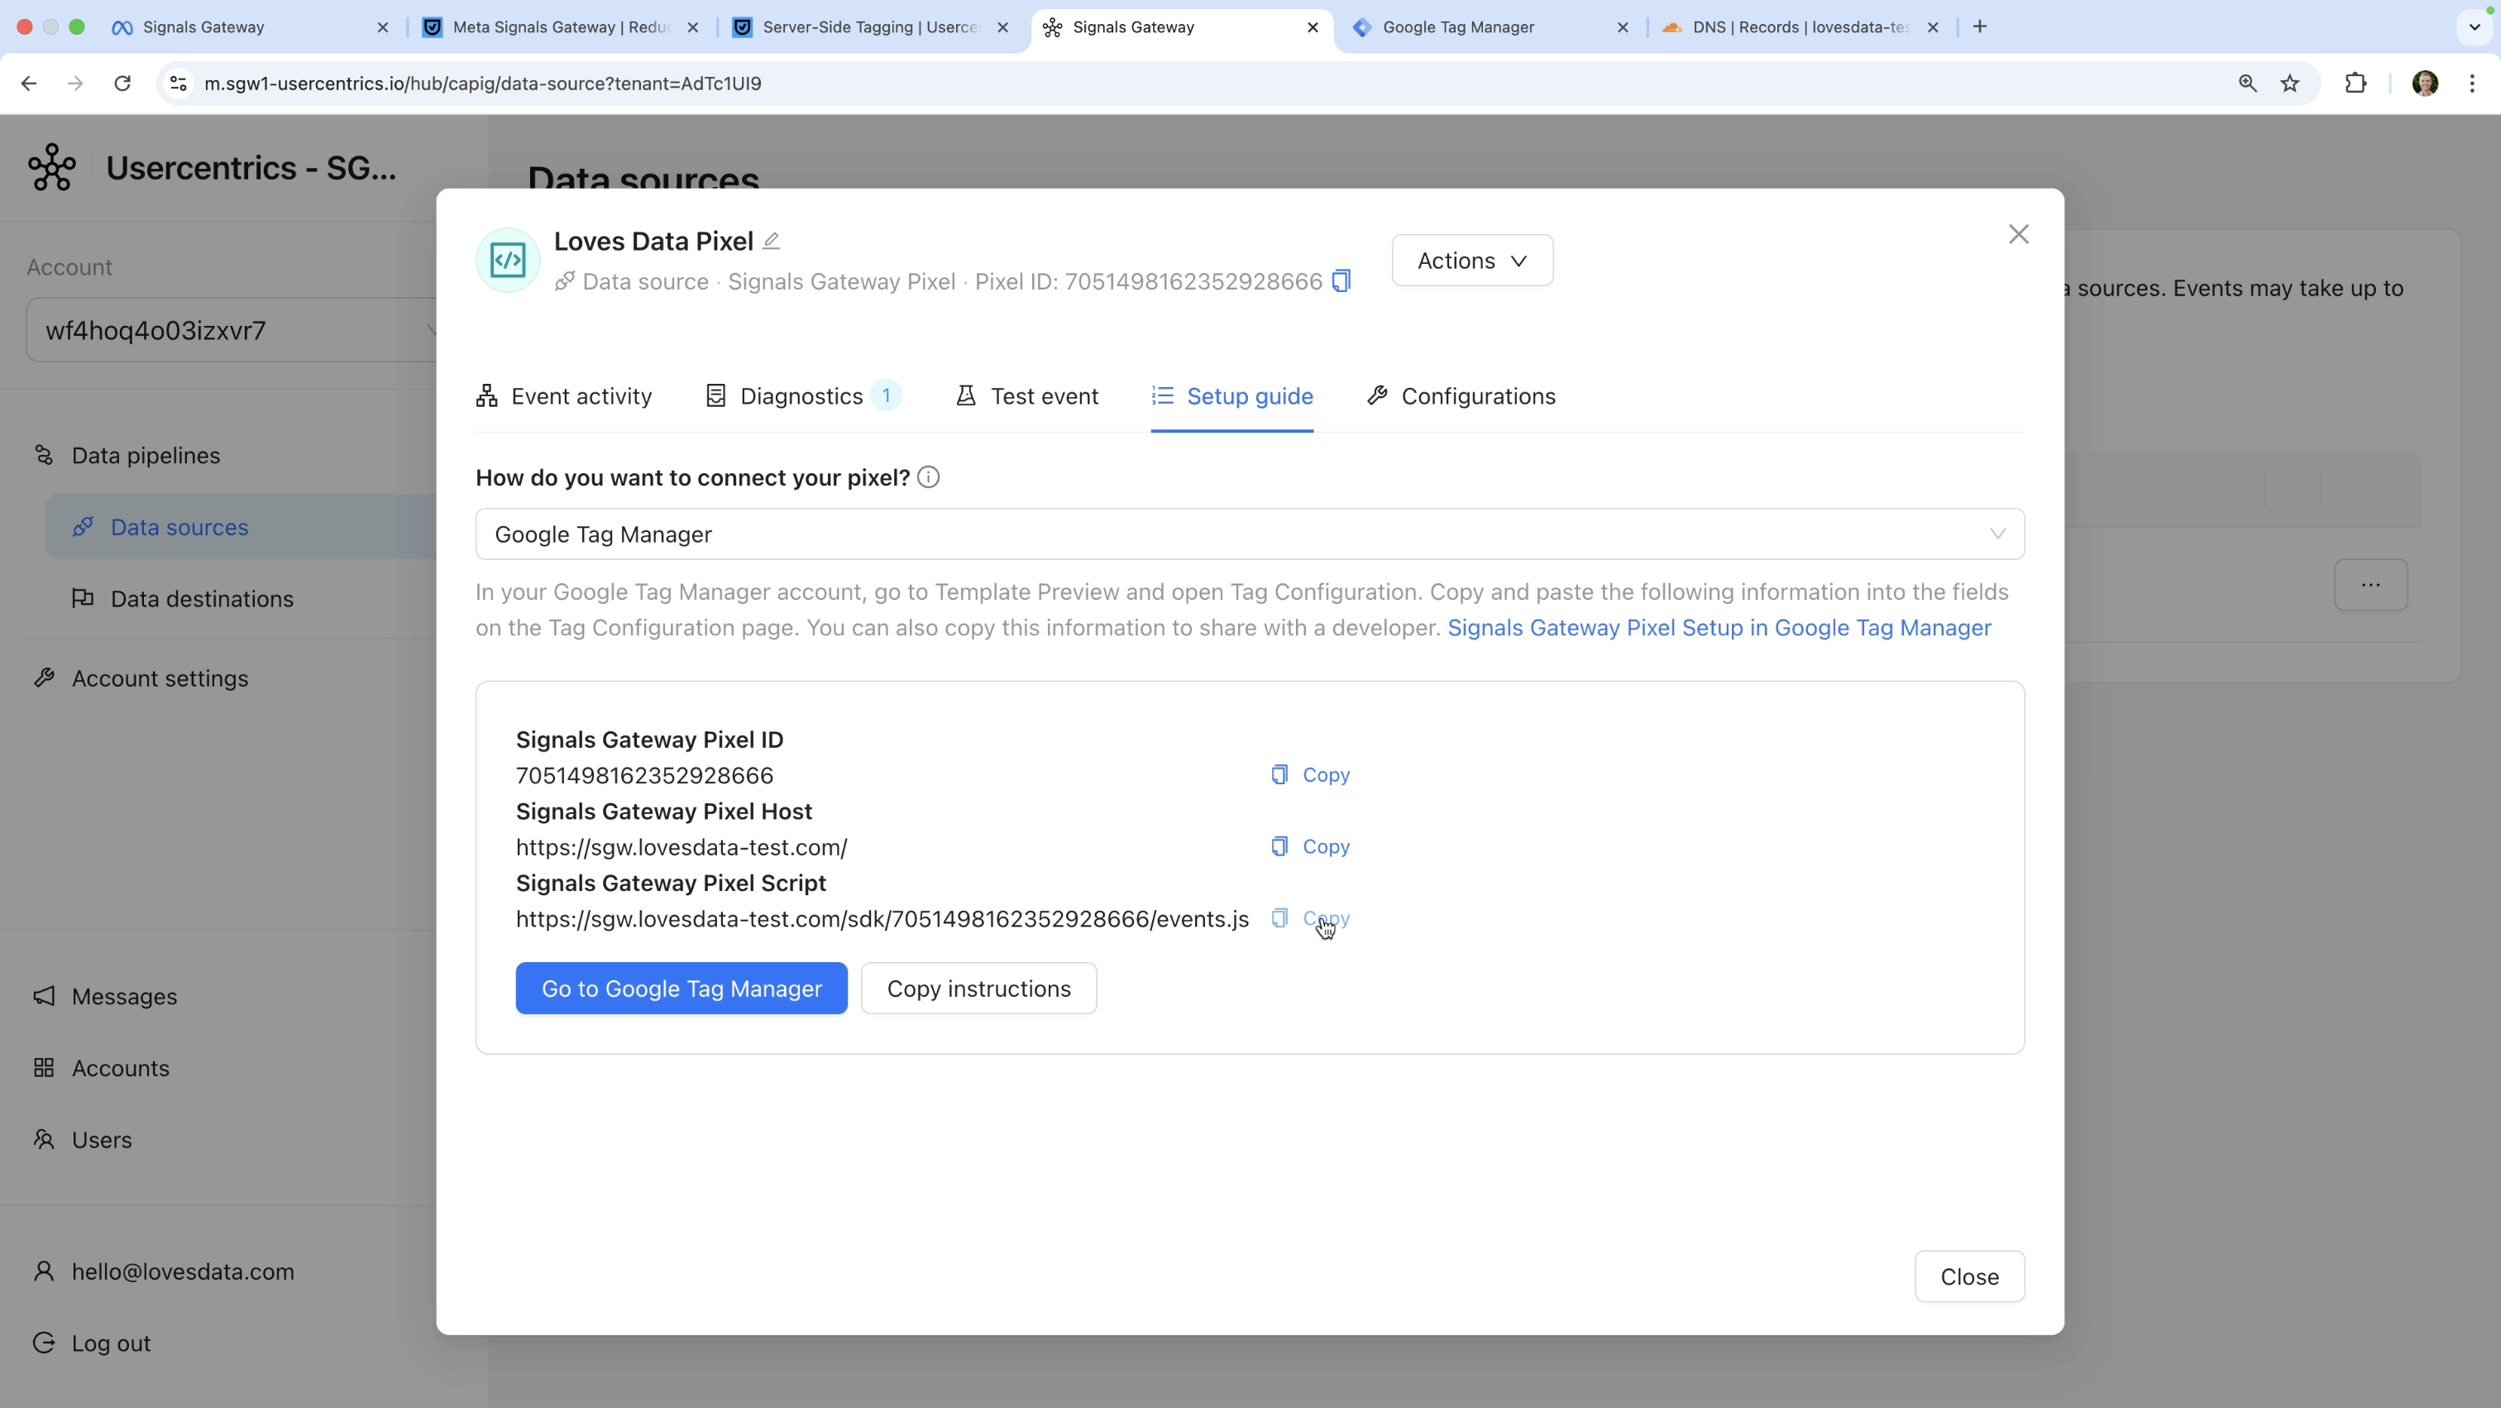
Task: Click the Close button at modal bottom
Action: click(1969, 1277)
